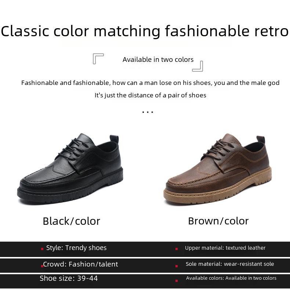The image size is (290, 298).
Task: Click Sole material: wear-resistant sole text
Action: [x=230, y=264]
